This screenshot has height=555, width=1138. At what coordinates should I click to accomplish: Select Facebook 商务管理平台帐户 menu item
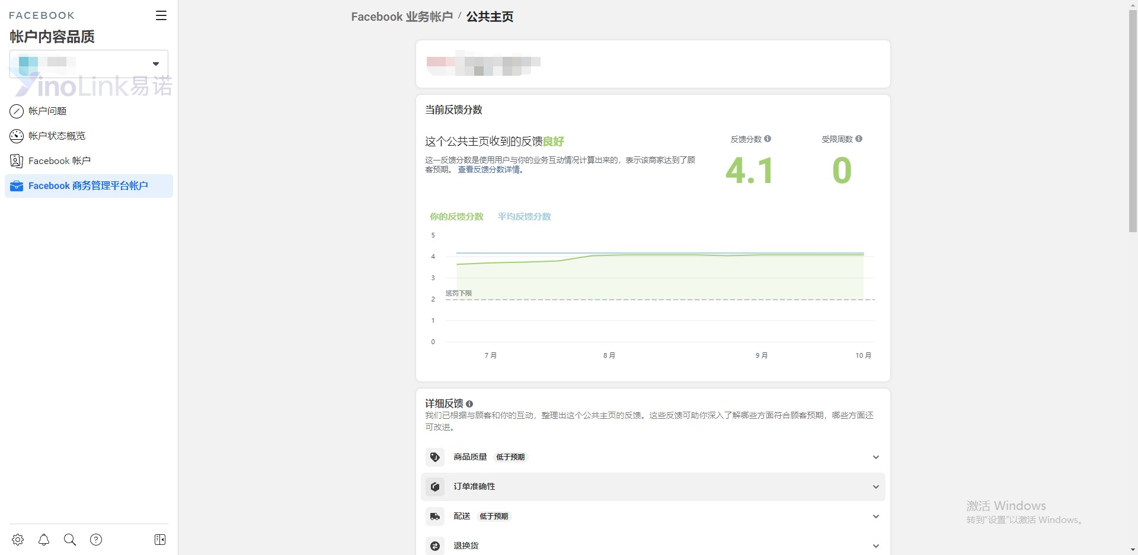(89, 186)
